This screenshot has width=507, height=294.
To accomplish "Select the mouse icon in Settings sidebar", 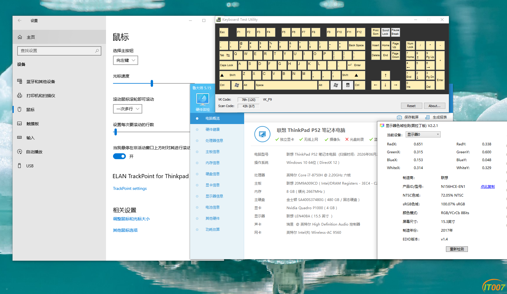I will pyautogui.click(x=20, y=109).
